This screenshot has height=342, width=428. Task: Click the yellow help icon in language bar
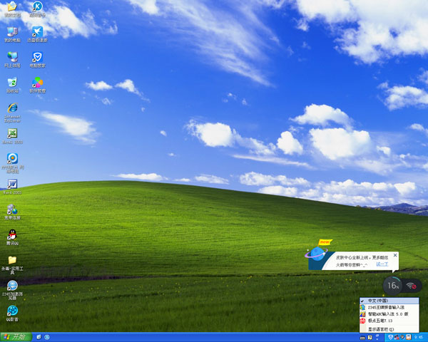tap(370, 338)
